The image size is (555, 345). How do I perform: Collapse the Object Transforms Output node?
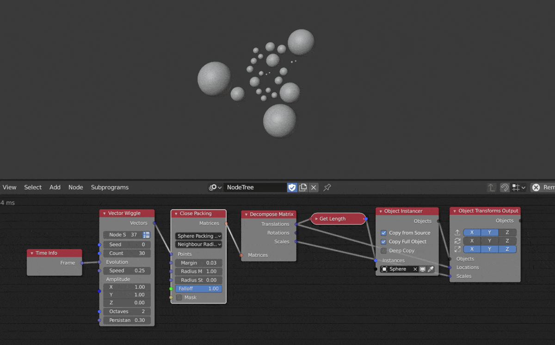(454, 211)
